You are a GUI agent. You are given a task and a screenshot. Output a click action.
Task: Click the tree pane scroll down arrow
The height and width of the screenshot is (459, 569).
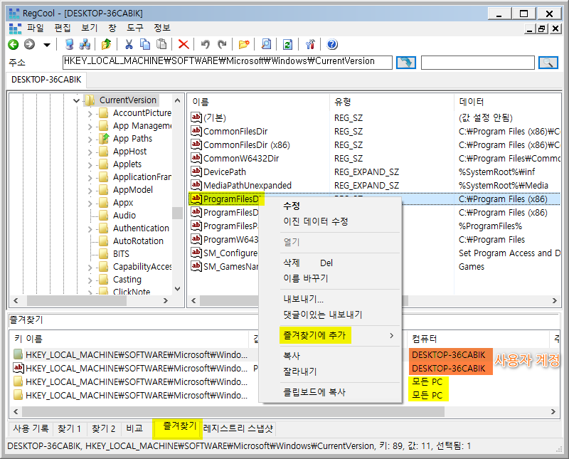pos(177,289)
